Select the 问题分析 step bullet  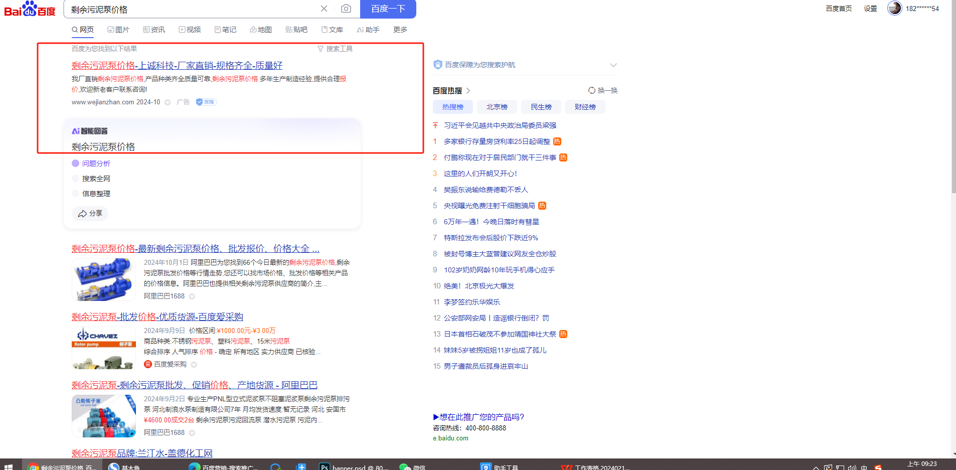[76, 164]
